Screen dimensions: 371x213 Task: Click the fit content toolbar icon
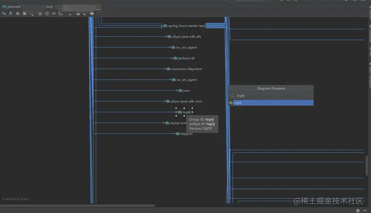(61, 14)
